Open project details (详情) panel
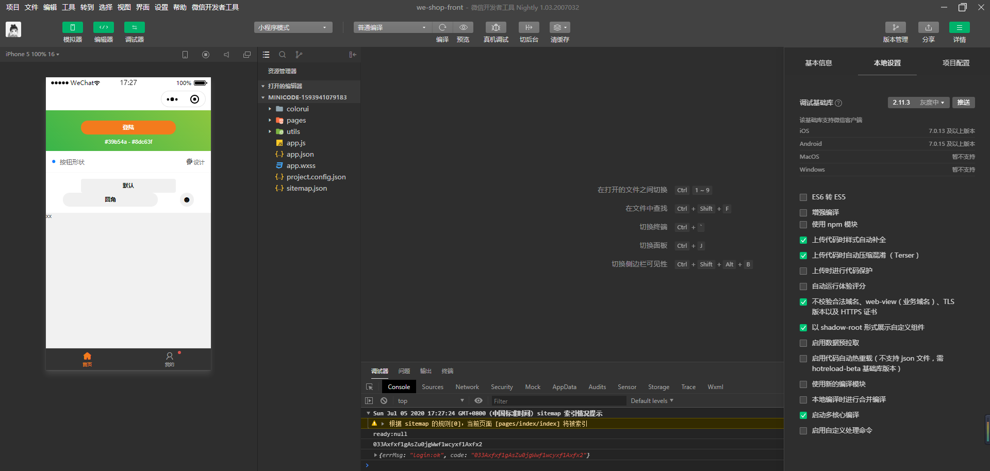The width and height of the screenshot is (990, 471). tap(960, 27)
